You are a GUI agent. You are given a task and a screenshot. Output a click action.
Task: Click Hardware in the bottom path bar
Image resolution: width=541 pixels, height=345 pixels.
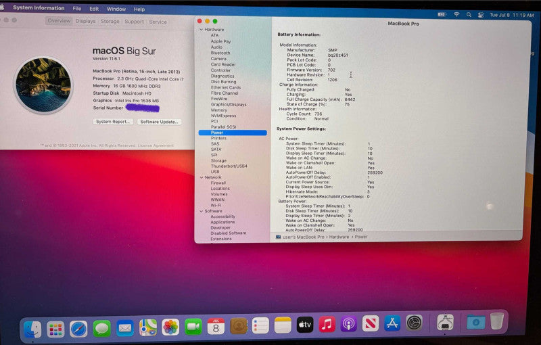pos(339,237)
